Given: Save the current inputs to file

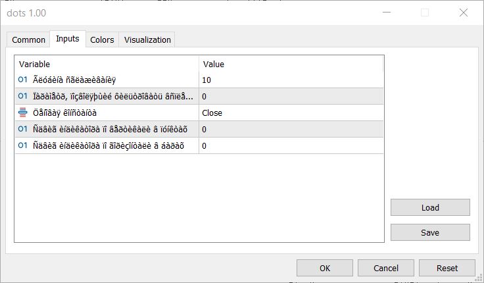Looking at the screenshot, I should [x=430, y=232].
